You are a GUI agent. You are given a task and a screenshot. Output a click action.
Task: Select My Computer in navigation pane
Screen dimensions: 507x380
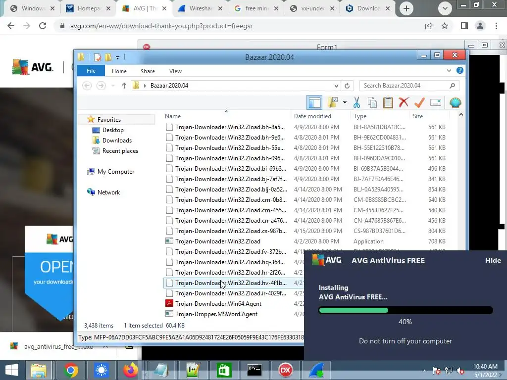[115, 172]
